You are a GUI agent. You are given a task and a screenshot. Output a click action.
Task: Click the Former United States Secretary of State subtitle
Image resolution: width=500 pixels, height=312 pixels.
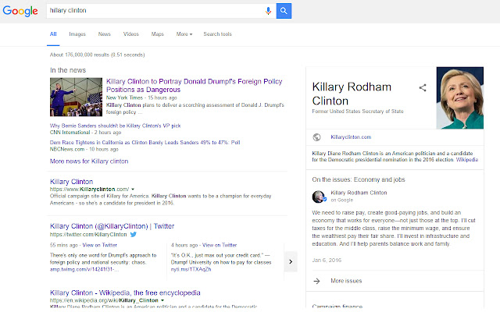358,112
